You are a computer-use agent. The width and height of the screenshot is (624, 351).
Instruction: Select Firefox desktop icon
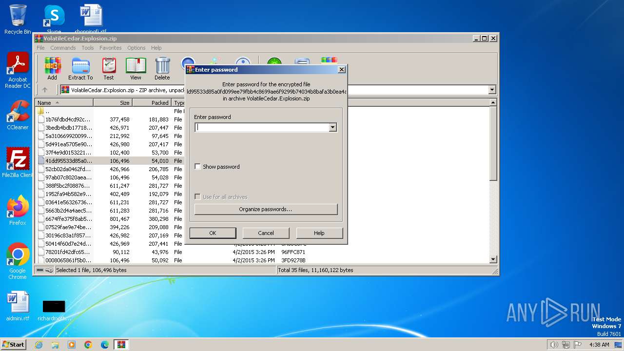18,210
